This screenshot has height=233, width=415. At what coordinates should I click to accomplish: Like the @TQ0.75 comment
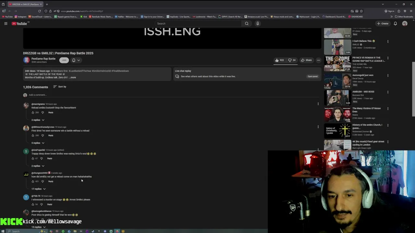click(33, 205)
